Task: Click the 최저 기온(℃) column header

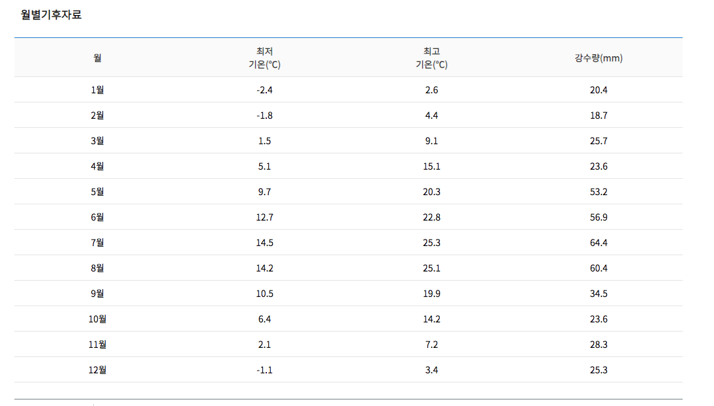Action: tap(264, 58)
